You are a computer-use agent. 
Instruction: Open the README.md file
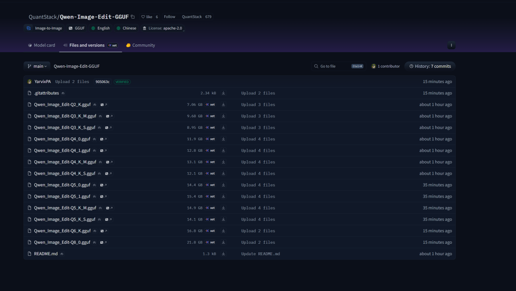point(46,254)
